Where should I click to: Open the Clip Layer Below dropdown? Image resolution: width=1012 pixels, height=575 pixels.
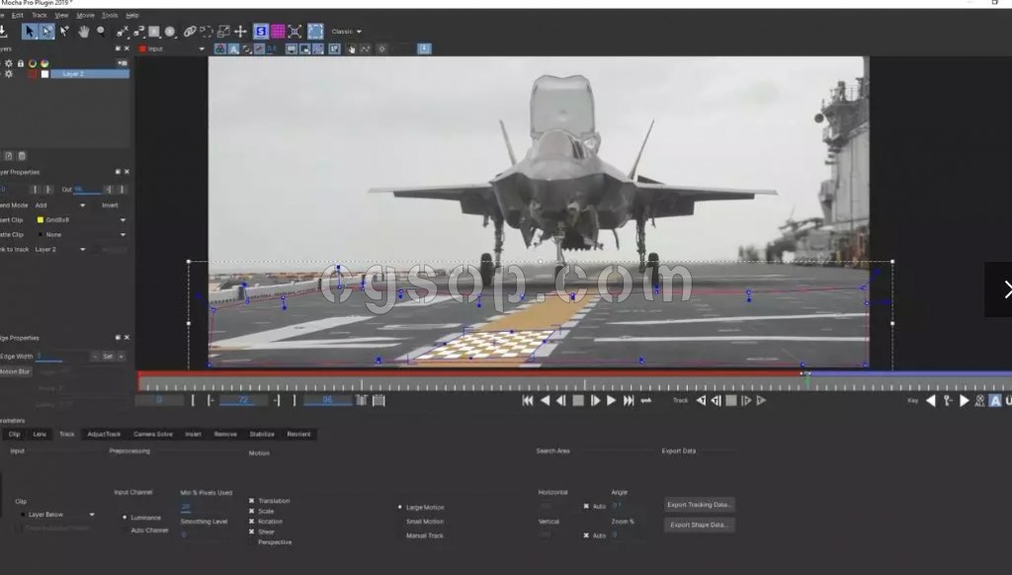tap(58, 515)
